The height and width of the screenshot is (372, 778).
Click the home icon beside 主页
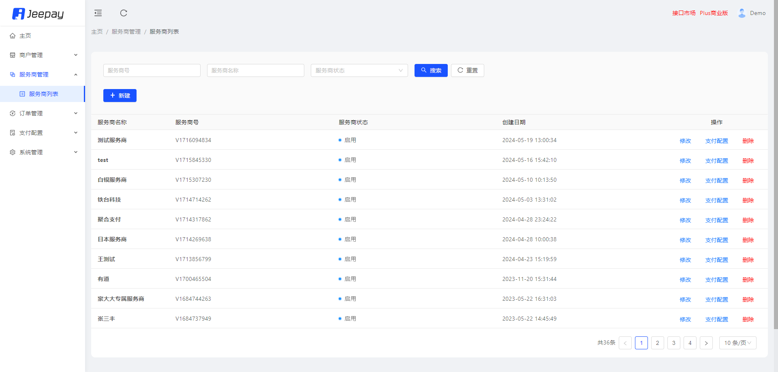(x=13, y=36)
